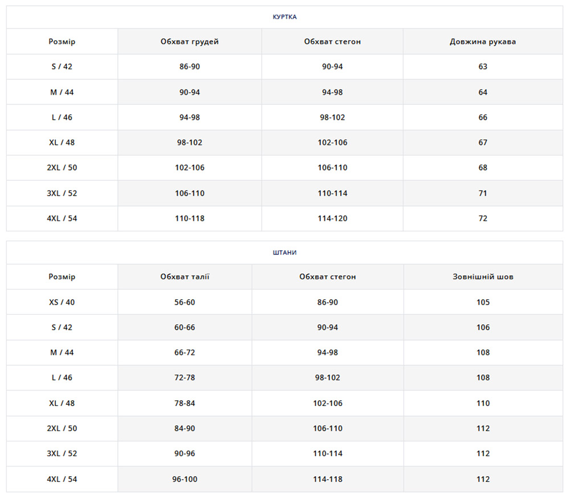
Task: Click the outer seam value 110
Action: pyautogui.click(x=483, y=403)
